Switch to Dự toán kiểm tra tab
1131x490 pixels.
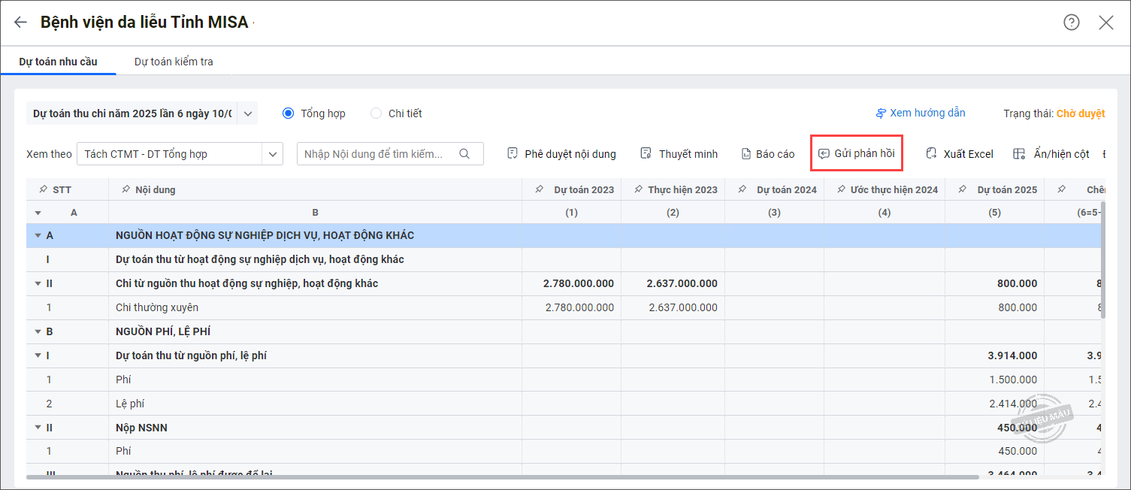[x=174, y=62]
